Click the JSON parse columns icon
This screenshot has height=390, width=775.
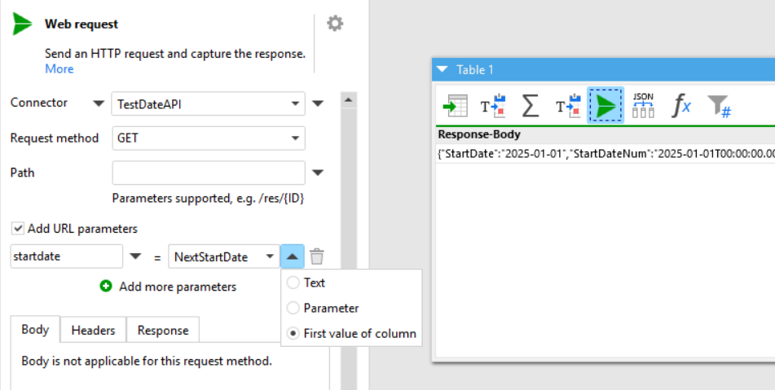pyautogui.click(x=643, y=106)
